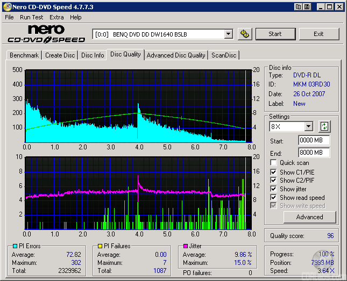Uncheck Show C1/PIE option

(274, 172)
